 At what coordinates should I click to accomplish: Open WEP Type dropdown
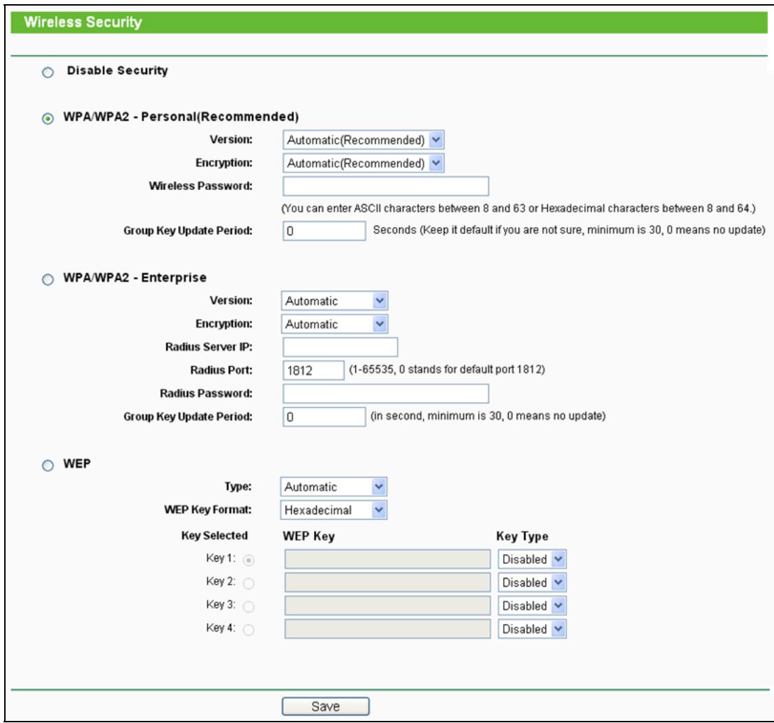[x=334, y=486]
